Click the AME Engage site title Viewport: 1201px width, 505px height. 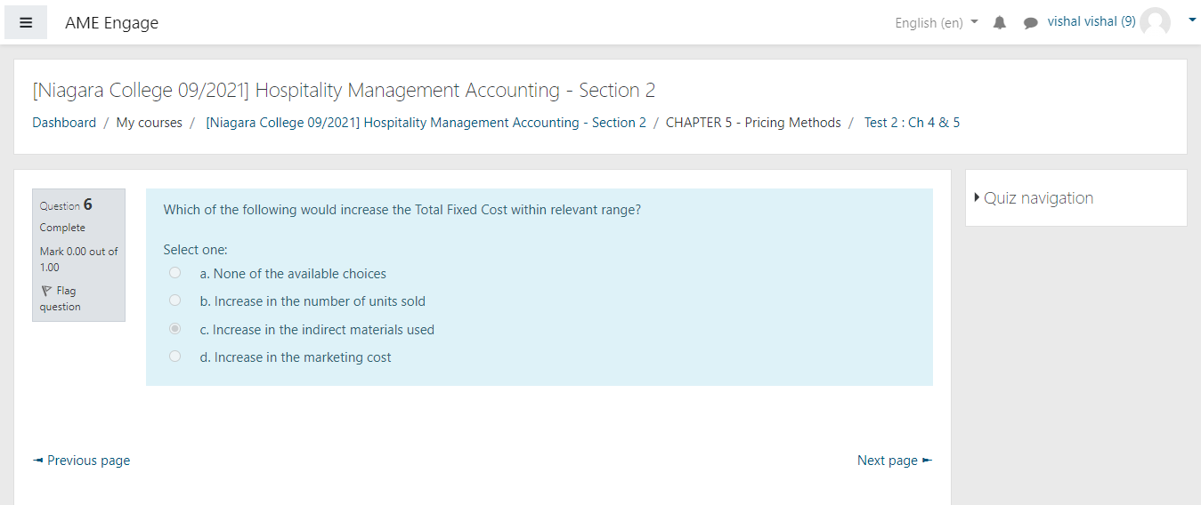pyautogui.click(x=111, y=23)
